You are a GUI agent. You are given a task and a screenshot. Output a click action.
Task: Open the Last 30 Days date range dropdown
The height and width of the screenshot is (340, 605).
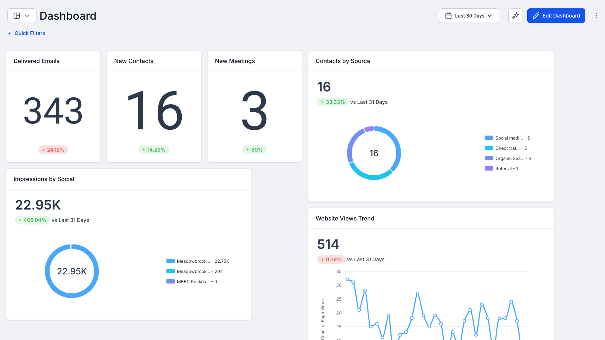pos(469,16)
